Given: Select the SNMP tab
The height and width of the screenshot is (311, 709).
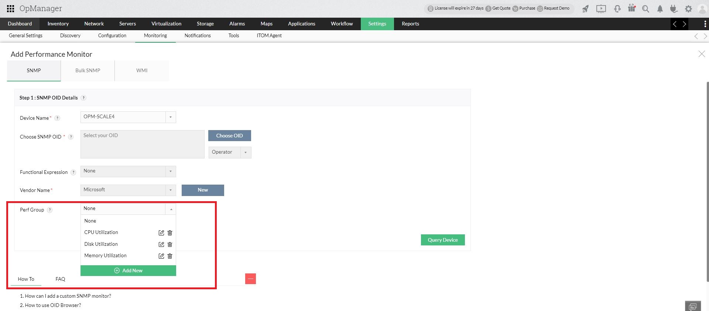Looking at the screenshot, I should coord(34,71).
